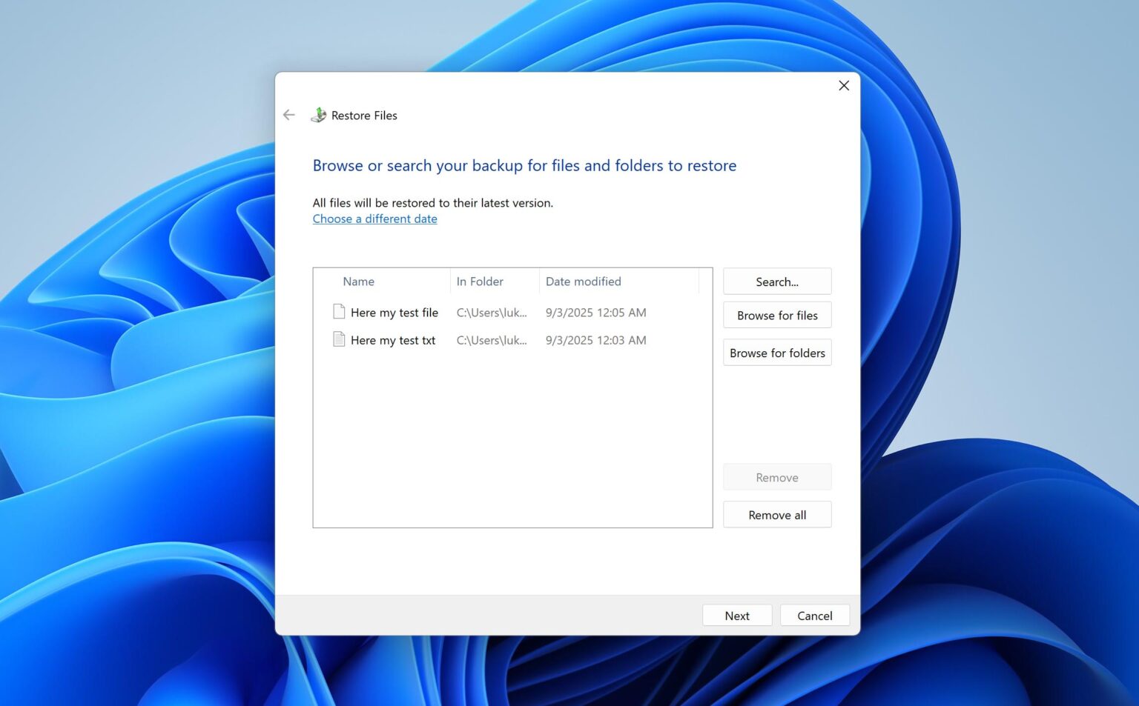
Task: Click the Cancel button
Action: click(814, 615)
